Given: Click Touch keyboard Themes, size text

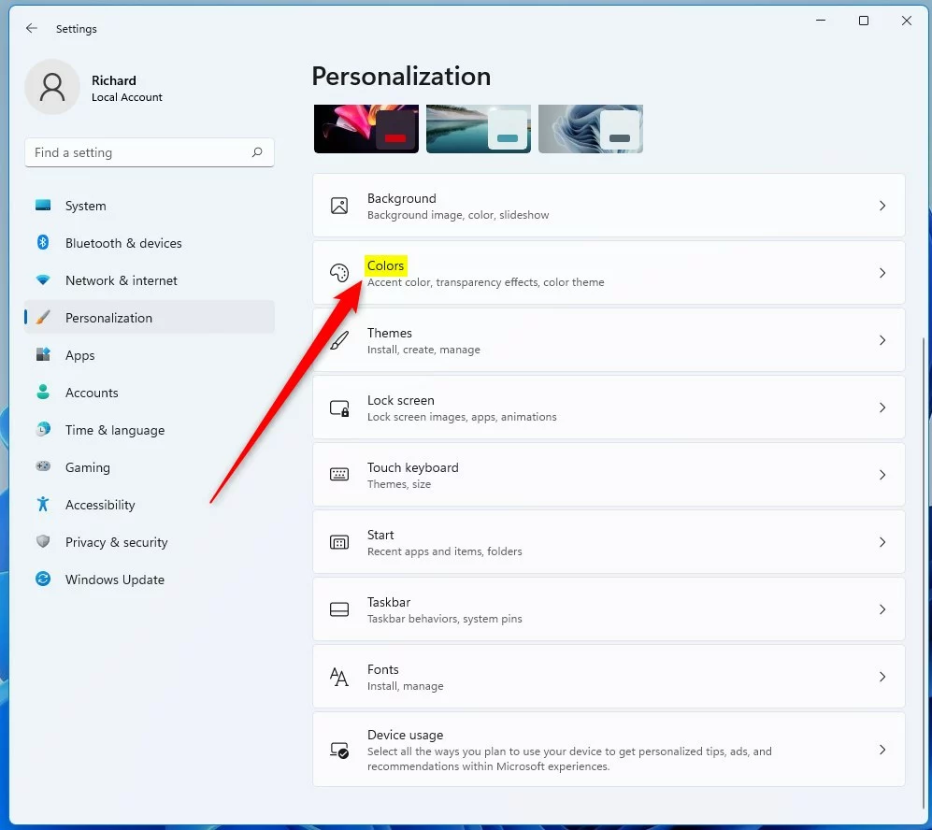Looking at the screenshot, I should tap(399, 483).
